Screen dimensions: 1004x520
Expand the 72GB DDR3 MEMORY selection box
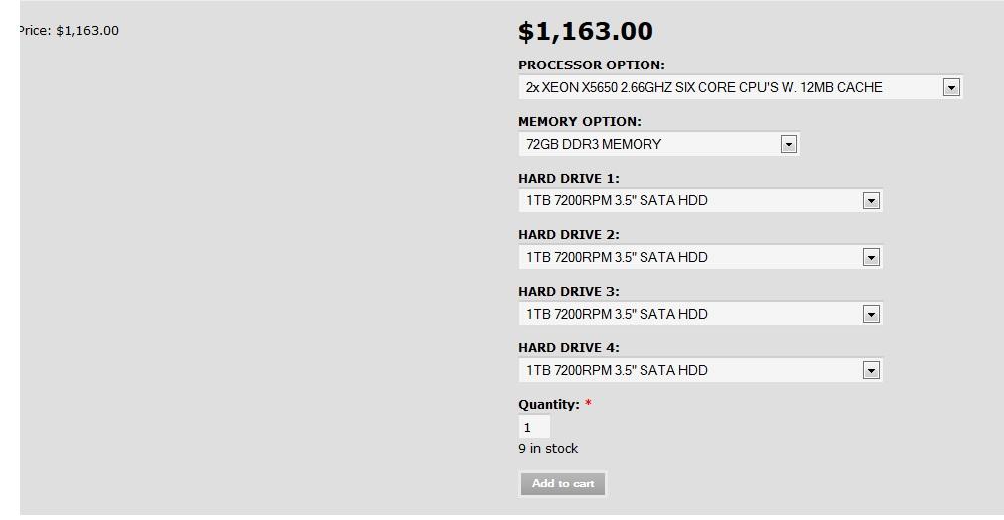659,145
